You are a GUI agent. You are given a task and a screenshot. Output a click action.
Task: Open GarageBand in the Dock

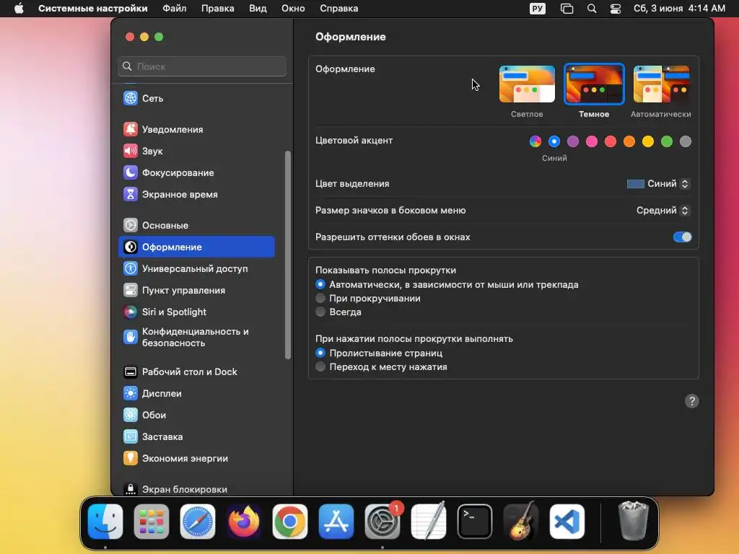[x=521, y=522]
